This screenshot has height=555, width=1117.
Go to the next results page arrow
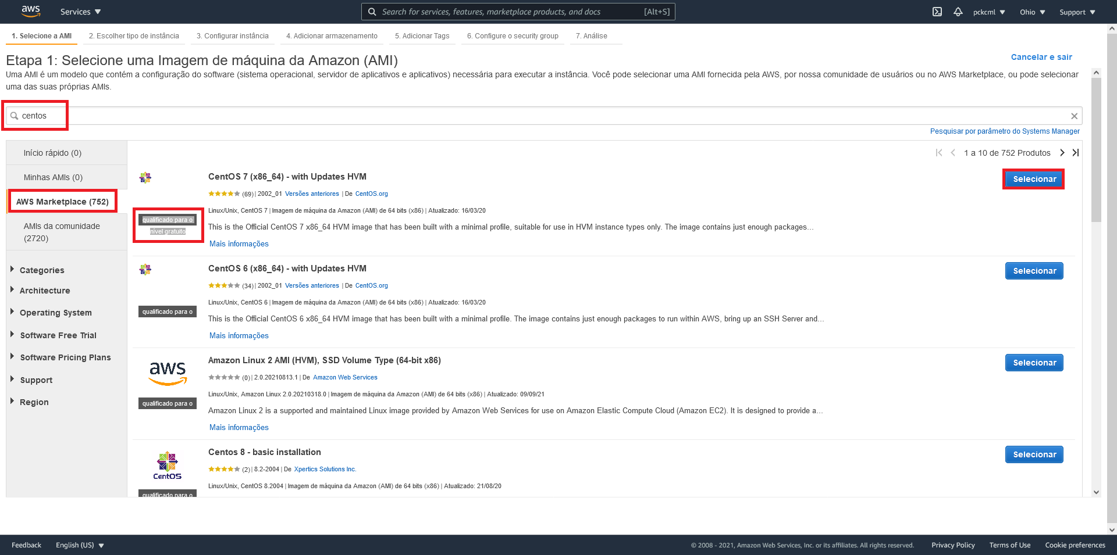(x=1062, y=152)
